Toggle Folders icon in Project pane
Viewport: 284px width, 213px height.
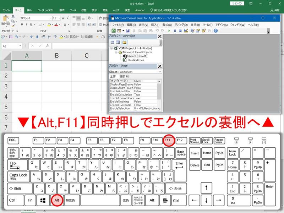(124, 42)
